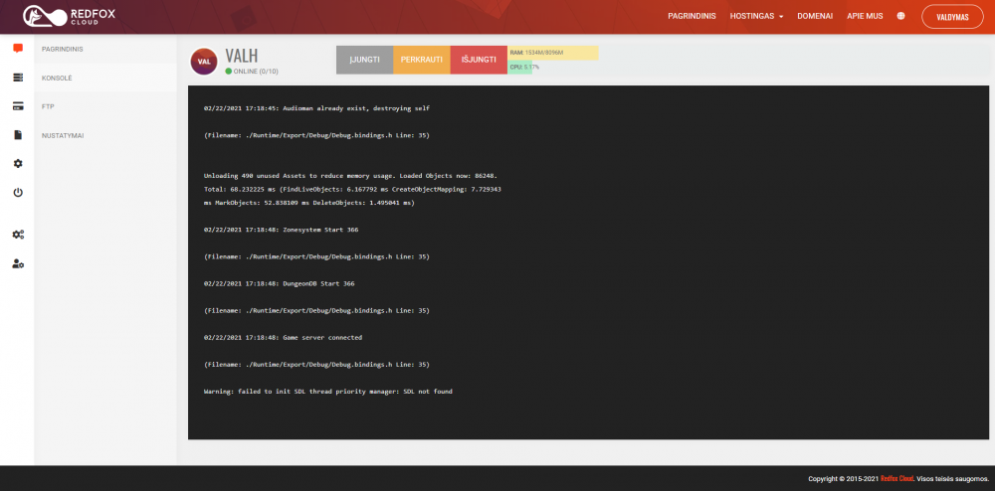Click the language globe icon
Screen dimensions: 995x491
pos(901,16)
